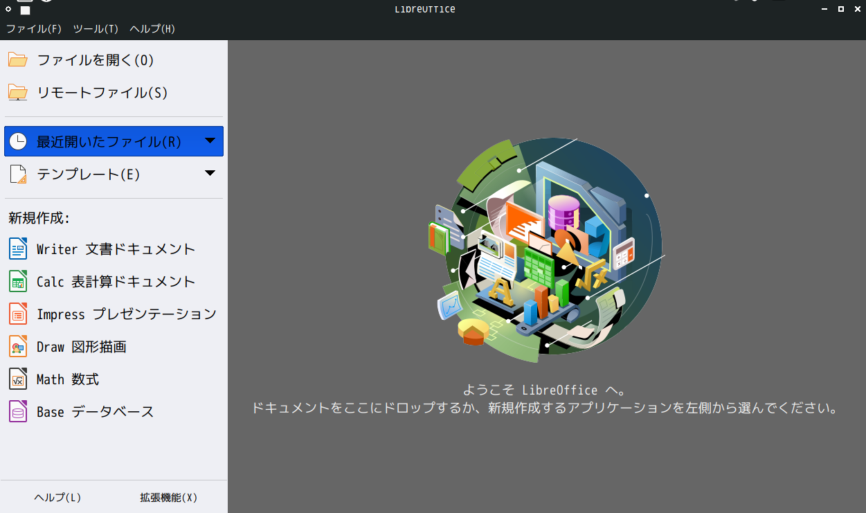
Task: Open the ツール(T) menu
Action: point(96,29)
